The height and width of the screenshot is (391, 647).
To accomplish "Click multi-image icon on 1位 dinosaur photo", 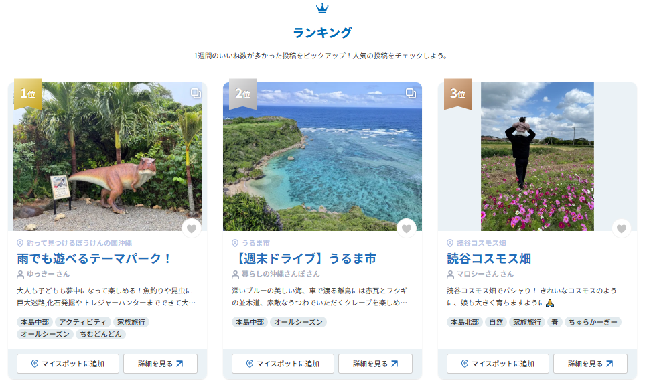I will 196,93.
